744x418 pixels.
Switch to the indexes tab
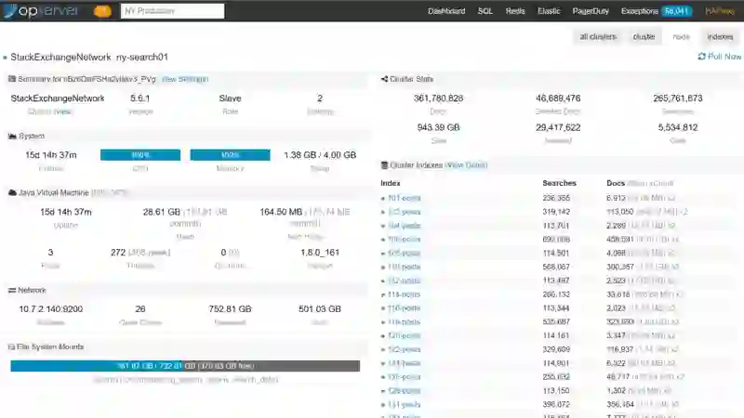[720, 36]
